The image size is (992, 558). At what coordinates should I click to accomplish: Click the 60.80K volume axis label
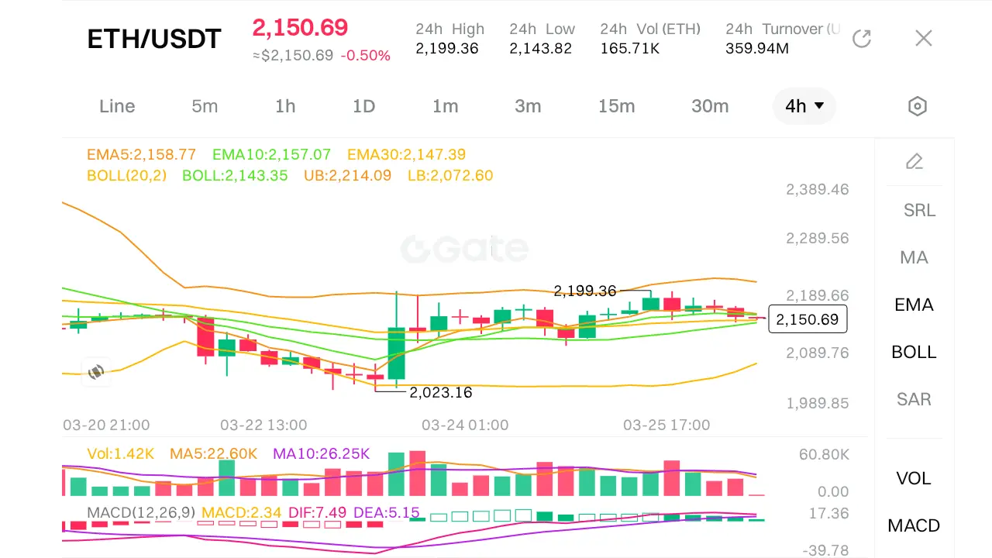(x=824, y=454)
